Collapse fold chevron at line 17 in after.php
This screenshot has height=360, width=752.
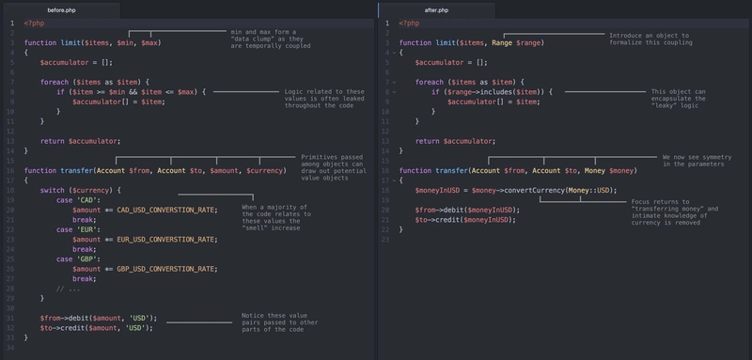[394, 180]
